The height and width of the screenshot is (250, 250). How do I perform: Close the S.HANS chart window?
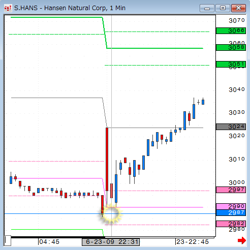238,8
